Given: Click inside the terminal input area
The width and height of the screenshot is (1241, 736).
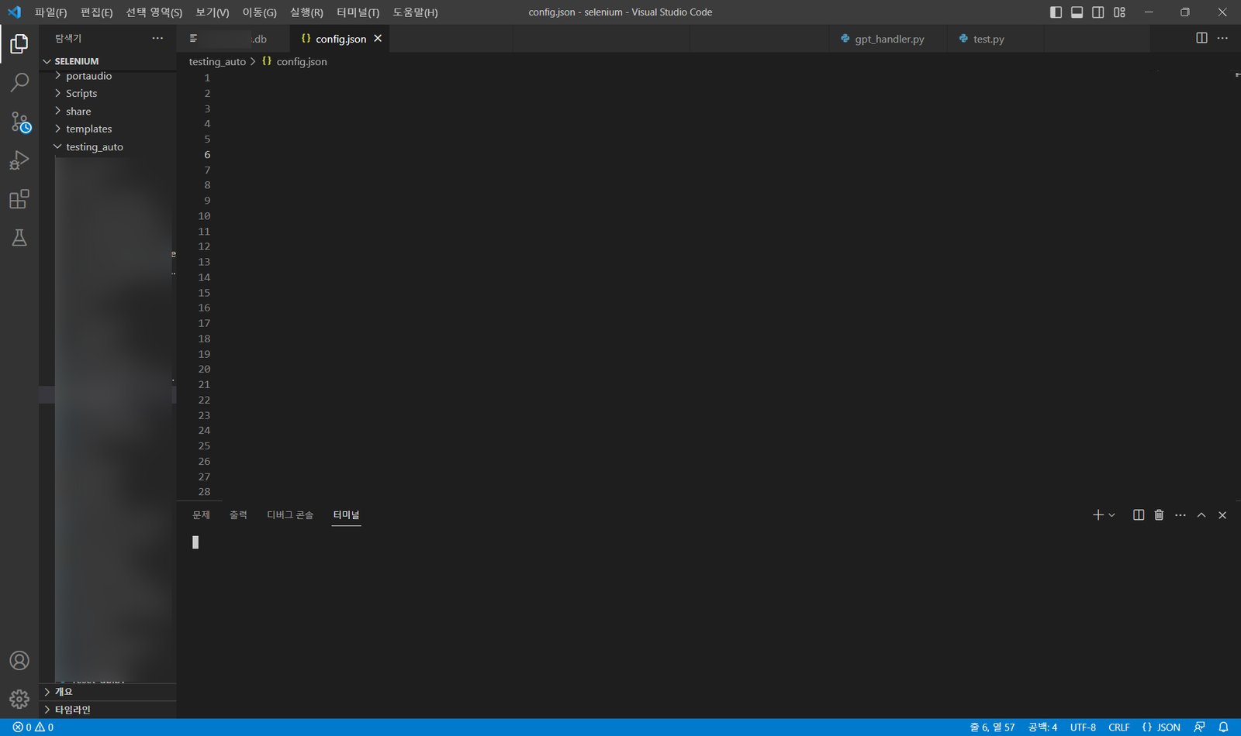Looking at the screenshot, I should tap(707, 624).
